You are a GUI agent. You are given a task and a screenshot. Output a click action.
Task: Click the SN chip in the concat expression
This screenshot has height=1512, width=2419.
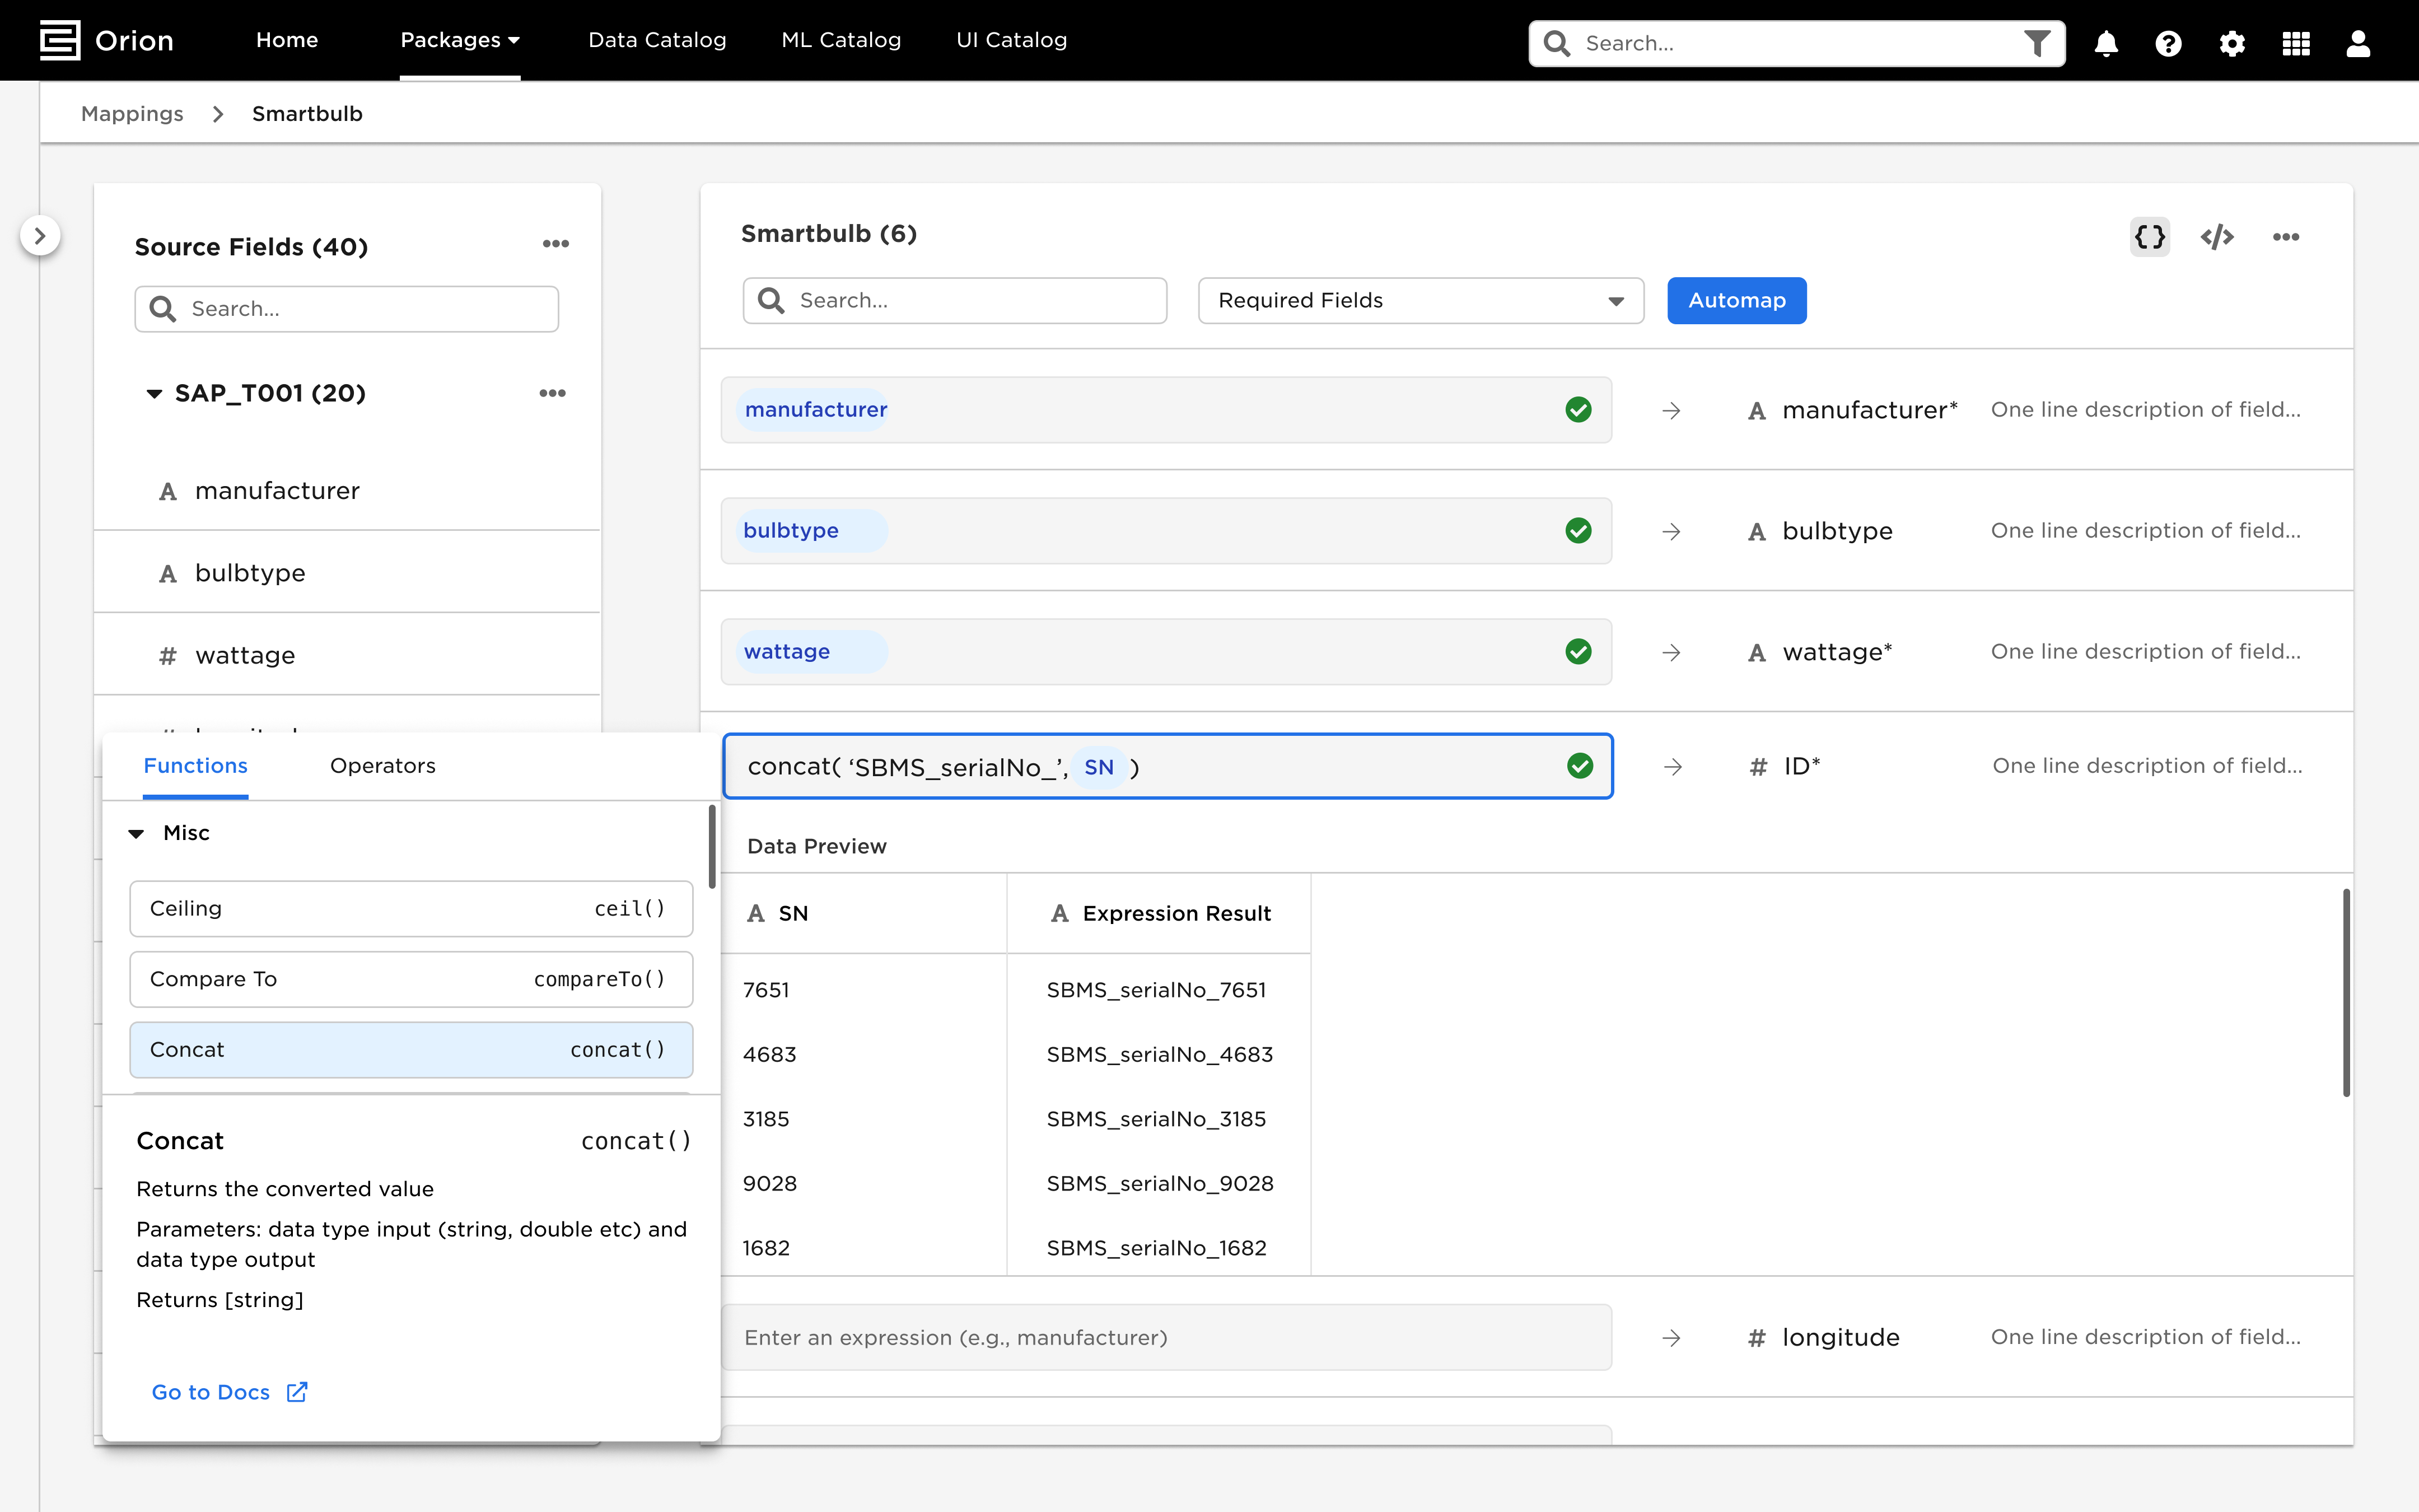(x=1099, y=767)
